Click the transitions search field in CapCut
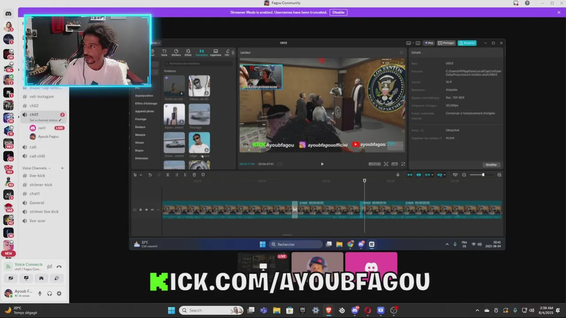Viewport: 566px width, 318px height. tap(198, 64)
